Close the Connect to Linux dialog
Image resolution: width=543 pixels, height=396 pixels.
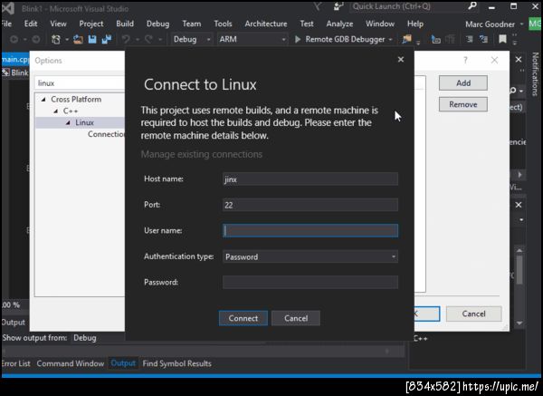tap(401, 60)
